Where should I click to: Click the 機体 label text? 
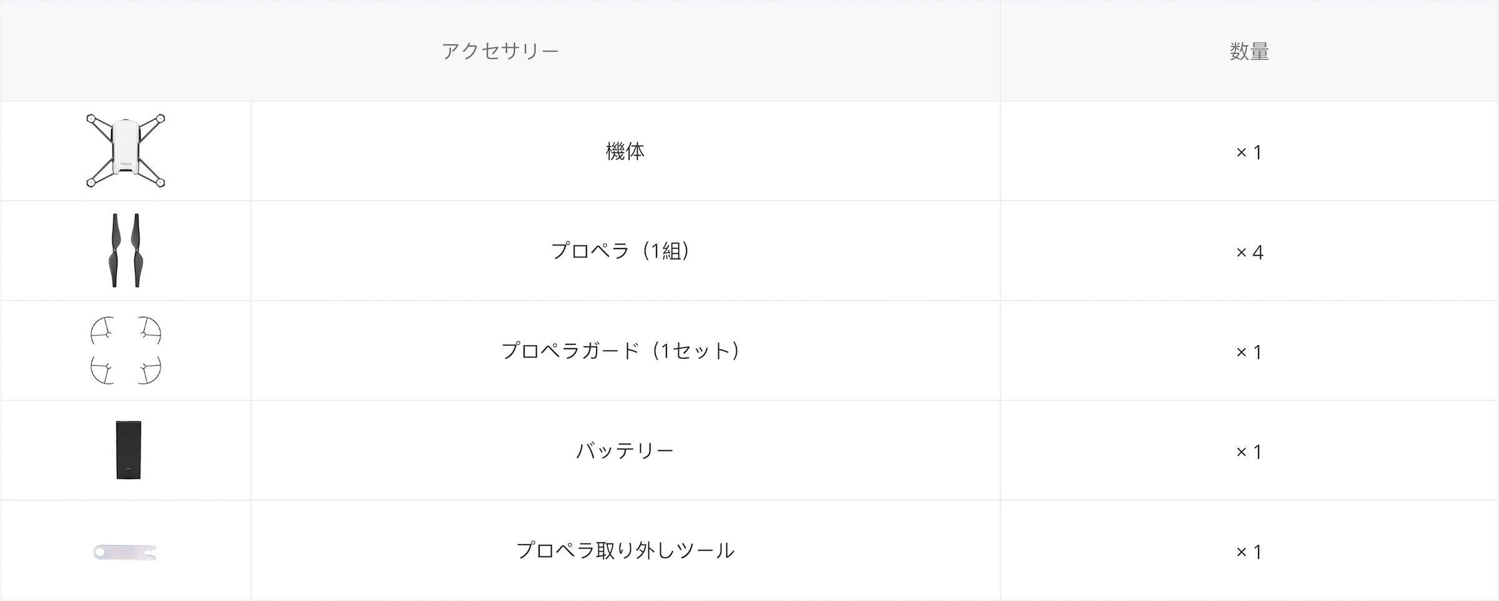coord(625,151)
